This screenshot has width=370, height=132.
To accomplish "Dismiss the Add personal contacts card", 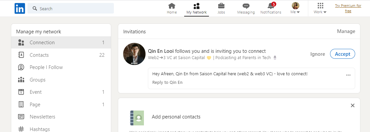I will point(353,106).
